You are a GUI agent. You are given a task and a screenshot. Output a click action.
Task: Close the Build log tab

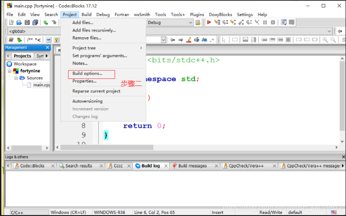click(166, 166)
